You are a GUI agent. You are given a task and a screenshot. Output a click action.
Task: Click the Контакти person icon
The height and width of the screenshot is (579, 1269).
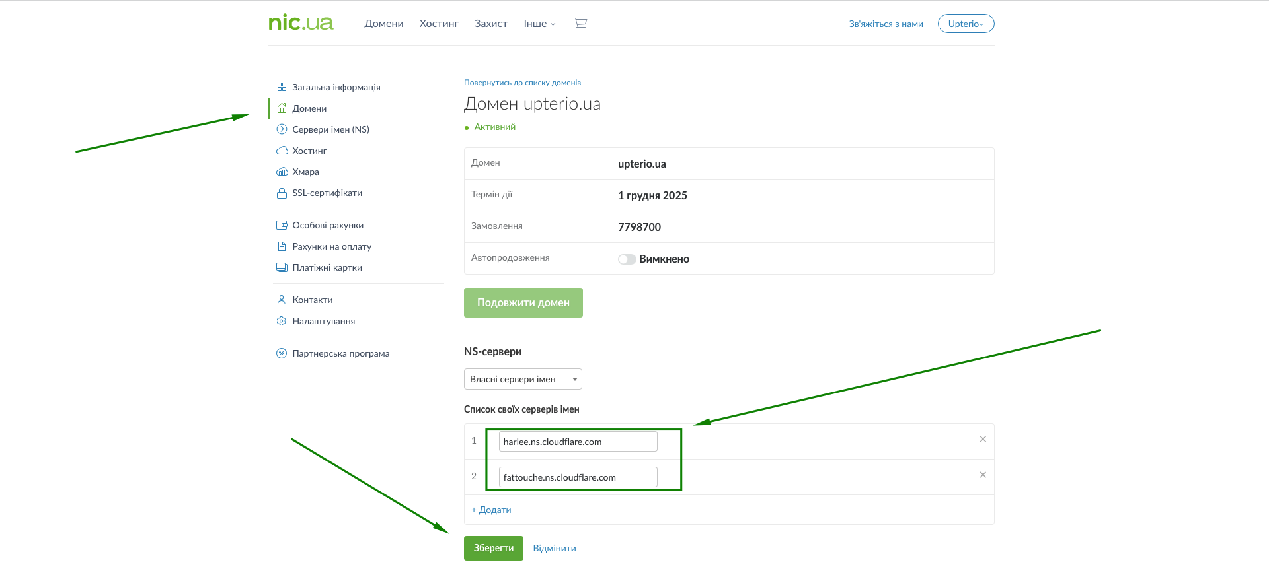click(x=282, y=300)
